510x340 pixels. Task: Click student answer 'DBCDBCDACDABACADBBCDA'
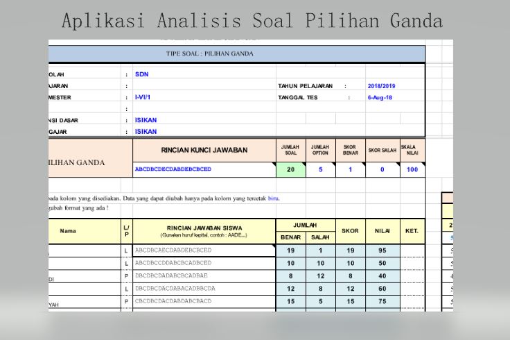coord(204,289)
